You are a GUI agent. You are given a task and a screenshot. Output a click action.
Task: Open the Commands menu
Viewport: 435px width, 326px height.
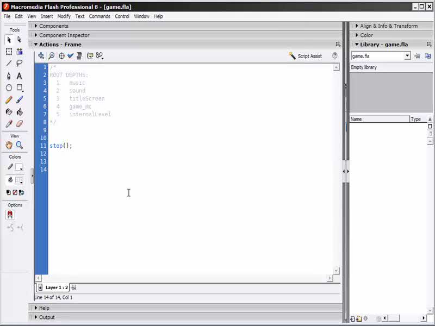(x=100, y=16)
